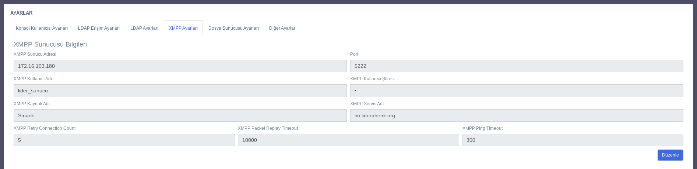
Task: Focus the XMPP Ping Timeout field
Action: 573,140
